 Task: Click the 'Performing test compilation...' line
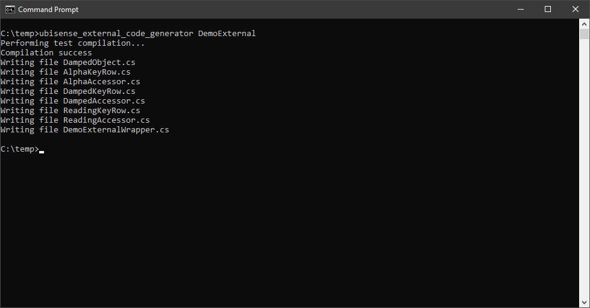click(73, 43)
